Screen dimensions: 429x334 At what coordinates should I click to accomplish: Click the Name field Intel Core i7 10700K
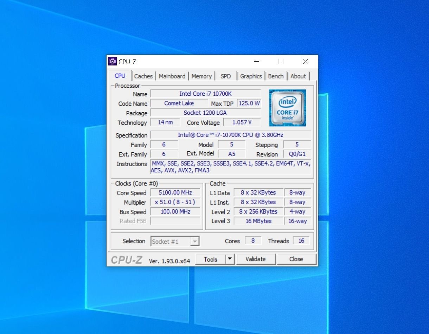pyautogui.click(x=206, y=94)
